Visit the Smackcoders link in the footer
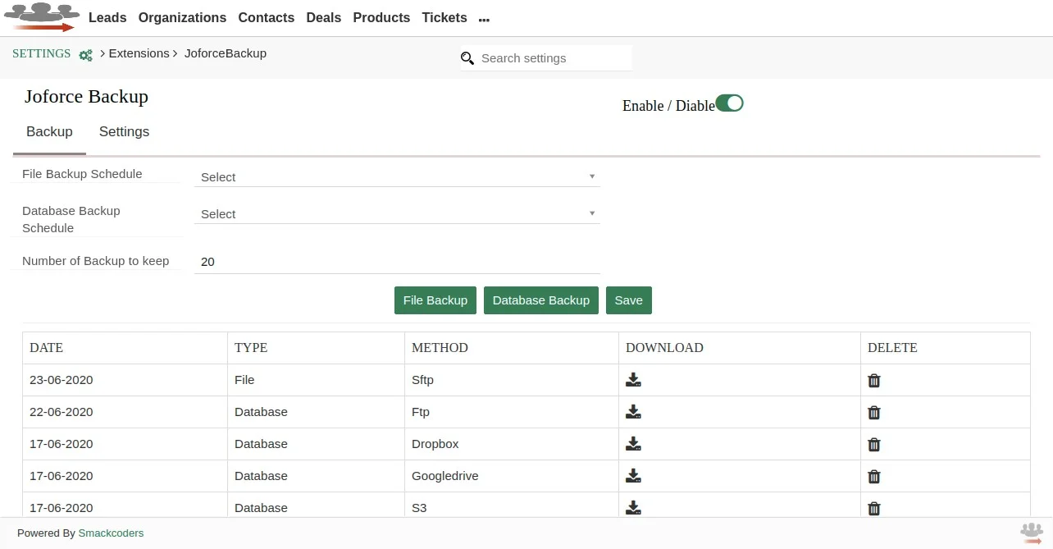Viewport: 1053px width, 549px height. [x=111, y=533]
